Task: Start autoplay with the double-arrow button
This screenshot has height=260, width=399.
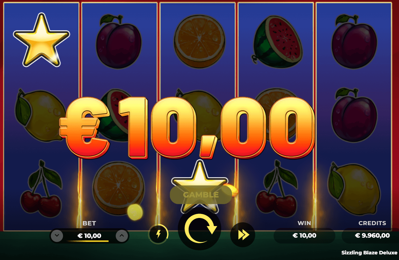Action: pos(243,235)
